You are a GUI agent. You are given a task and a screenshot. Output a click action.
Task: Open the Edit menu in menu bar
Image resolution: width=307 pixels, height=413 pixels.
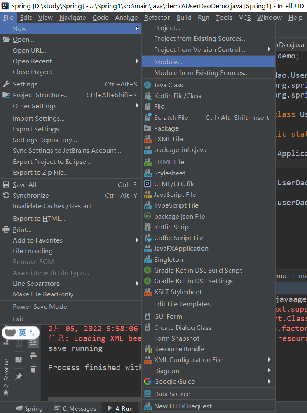click(26, 18)
